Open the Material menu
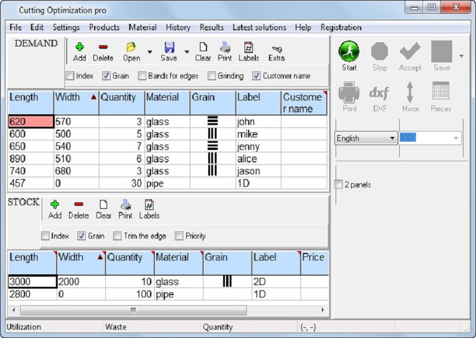 pyautogui.click(x=142, y=27)
